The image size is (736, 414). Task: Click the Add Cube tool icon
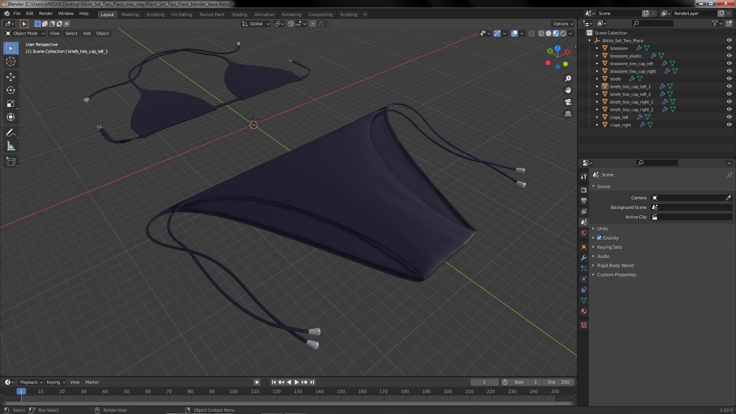point(11,161)
